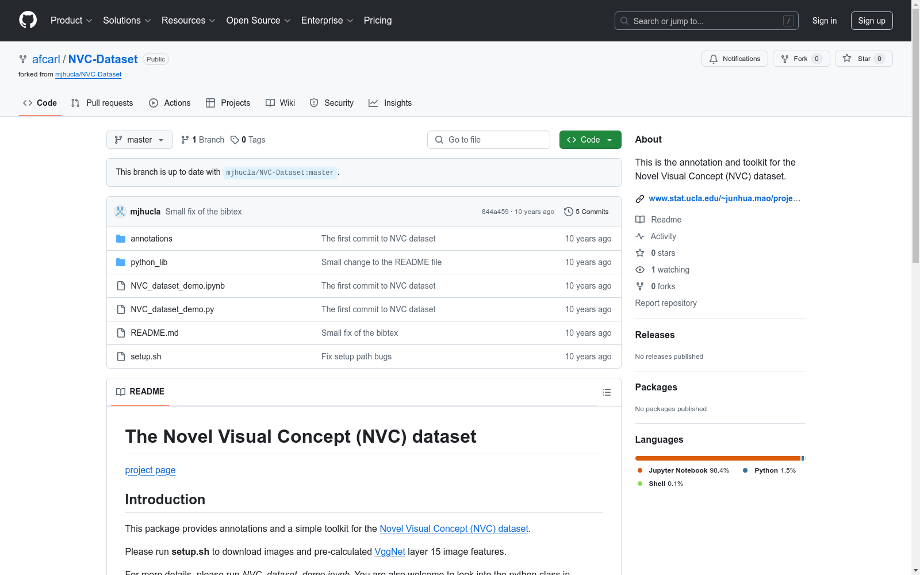Screen dimensions: 920x575
Task: Focus the Search or jump to field
Action: (707, 21)
